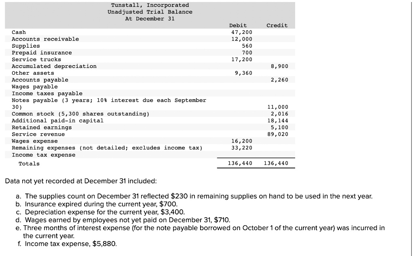Select the Accounts payable credit 2,260
This screenshot has width=414, height=256.
(x=279, y=80)
